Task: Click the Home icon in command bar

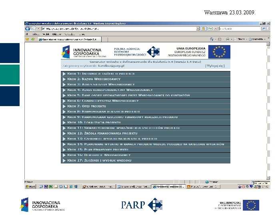Action: tap(212, 39)
